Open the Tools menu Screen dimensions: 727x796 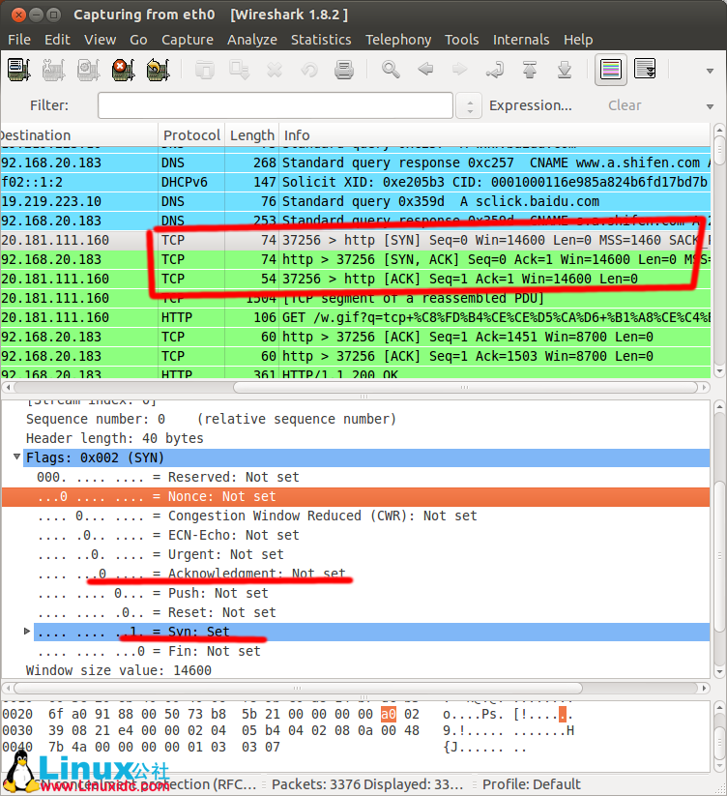click(x=462, y=40)
